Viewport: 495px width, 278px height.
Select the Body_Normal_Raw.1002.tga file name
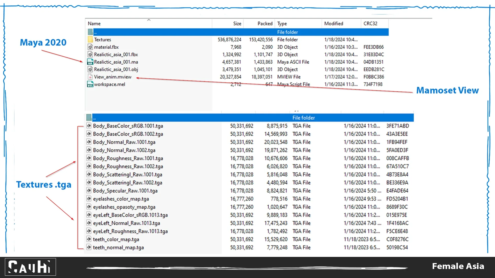[124, 150]
